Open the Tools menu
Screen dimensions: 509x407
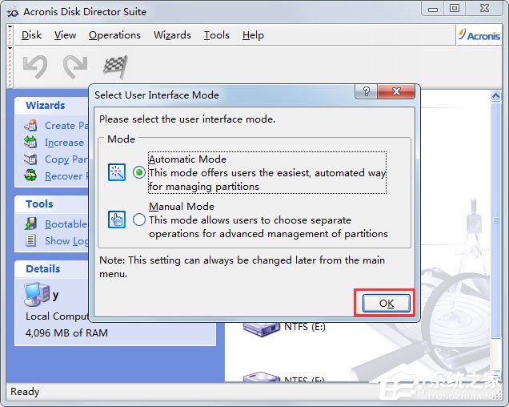click(x=217, y=34)
